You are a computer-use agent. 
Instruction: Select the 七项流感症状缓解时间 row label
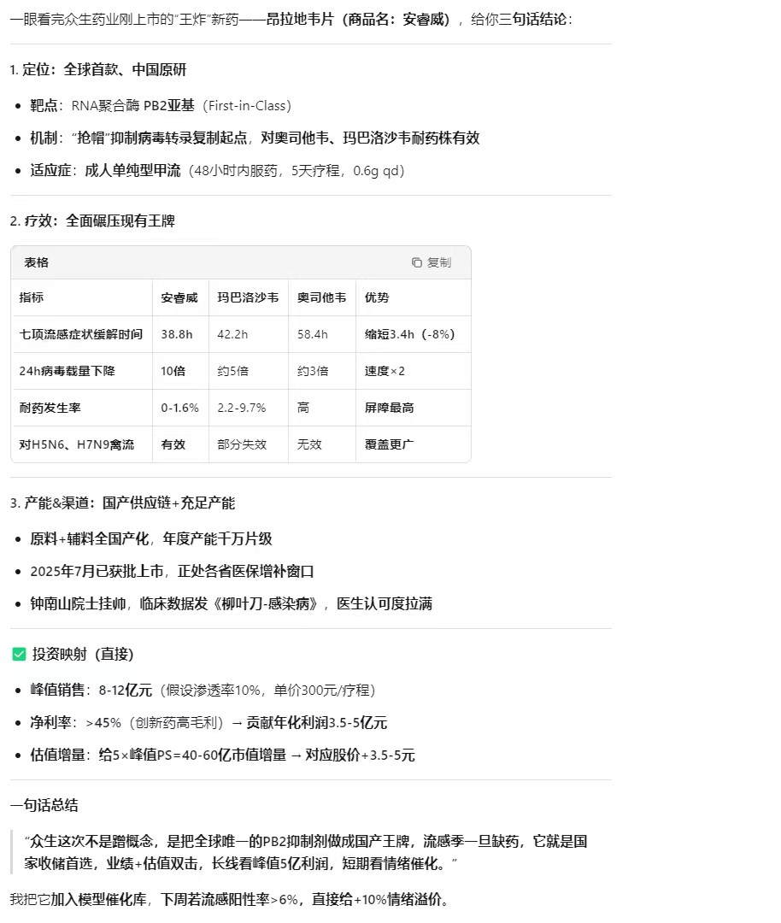(x=80, y=334)
